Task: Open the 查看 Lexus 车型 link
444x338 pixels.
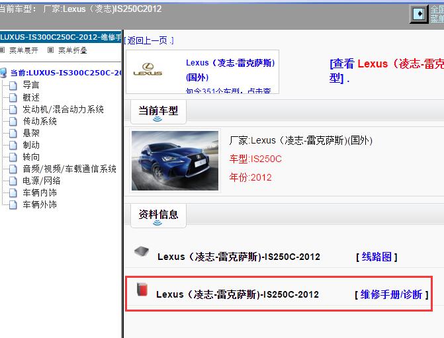Action: (x=386, y=71)
